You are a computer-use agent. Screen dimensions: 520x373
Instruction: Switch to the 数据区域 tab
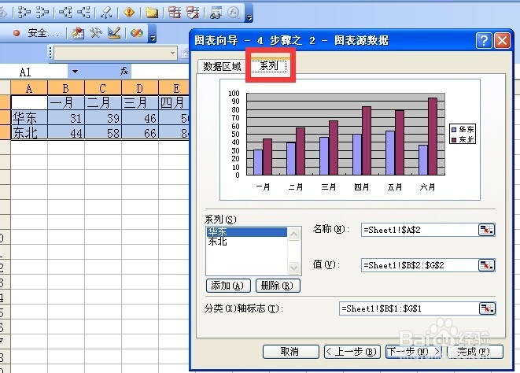tap(222, 67)
